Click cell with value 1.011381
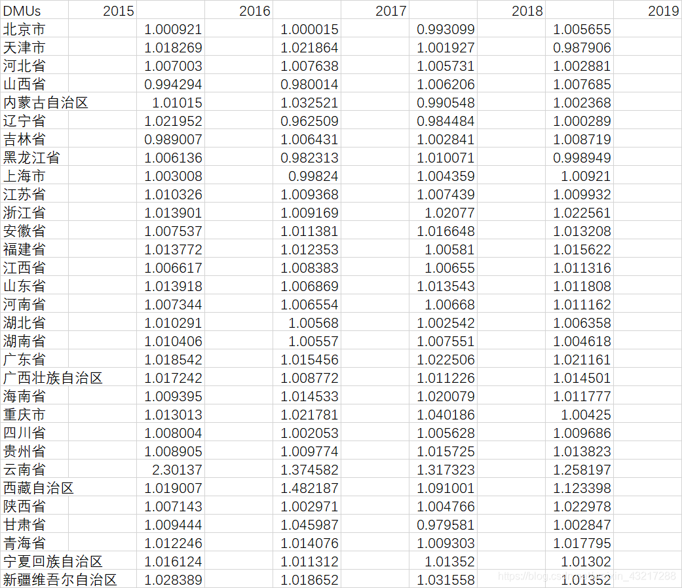This screenshot has height=588, width=682. click(x=307, y=230)
